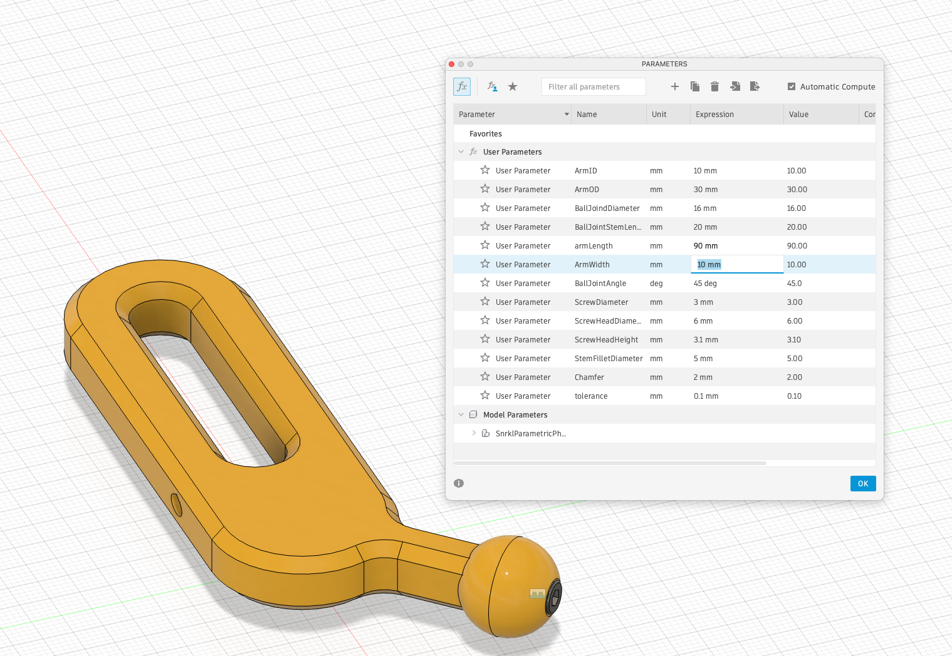Toggle favorite star for BallJointAngle

click(x=485, y=283)
